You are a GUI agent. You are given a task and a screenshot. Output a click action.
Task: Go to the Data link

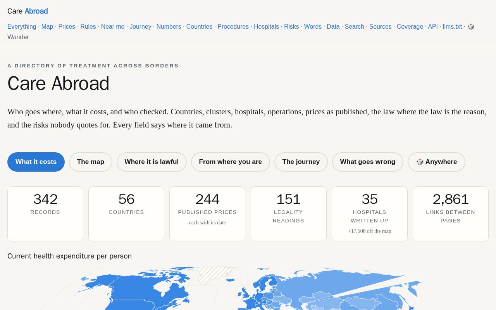[333, 27]
